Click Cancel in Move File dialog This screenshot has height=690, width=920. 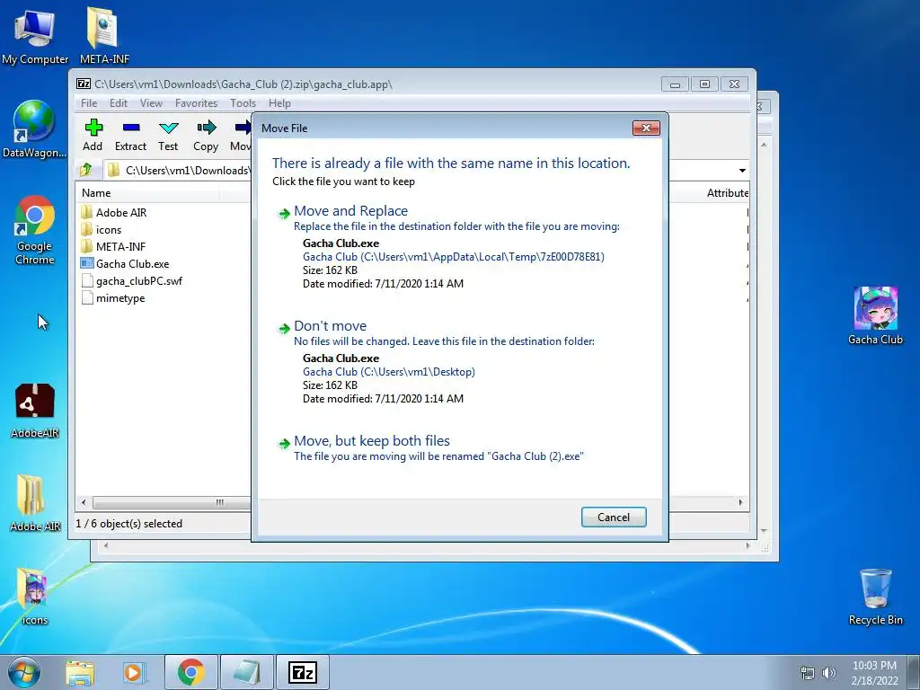pyautogui.click(x=614, y=517)
